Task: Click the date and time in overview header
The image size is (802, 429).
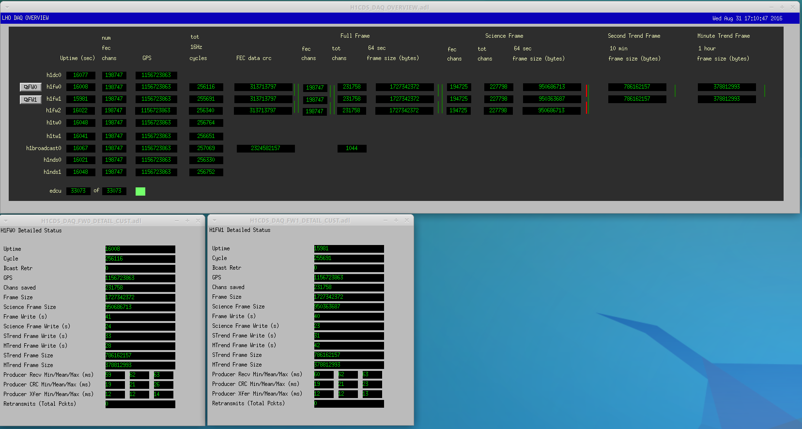Action: tap(747, 18)
